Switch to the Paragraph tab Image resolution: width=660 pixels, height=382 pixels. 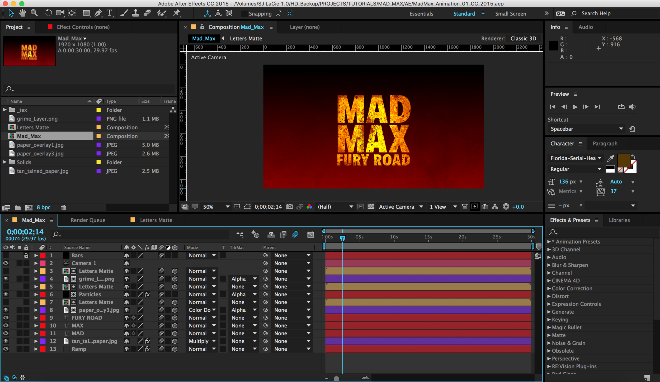(x=605, y=144)
